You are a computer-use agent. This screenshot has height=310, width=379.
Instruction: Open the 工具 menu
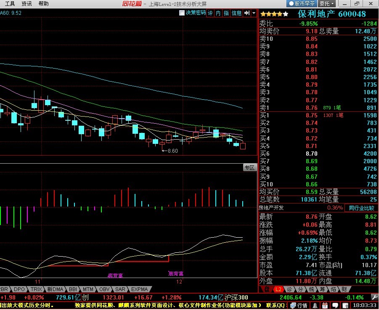pyautogui.click(x=10, y=4)
